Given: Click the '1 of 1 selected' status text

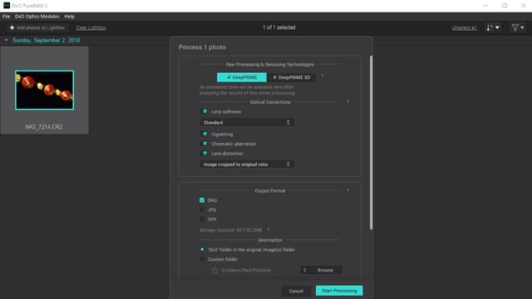Looking at the screenshot, I should tap(279, 27).
